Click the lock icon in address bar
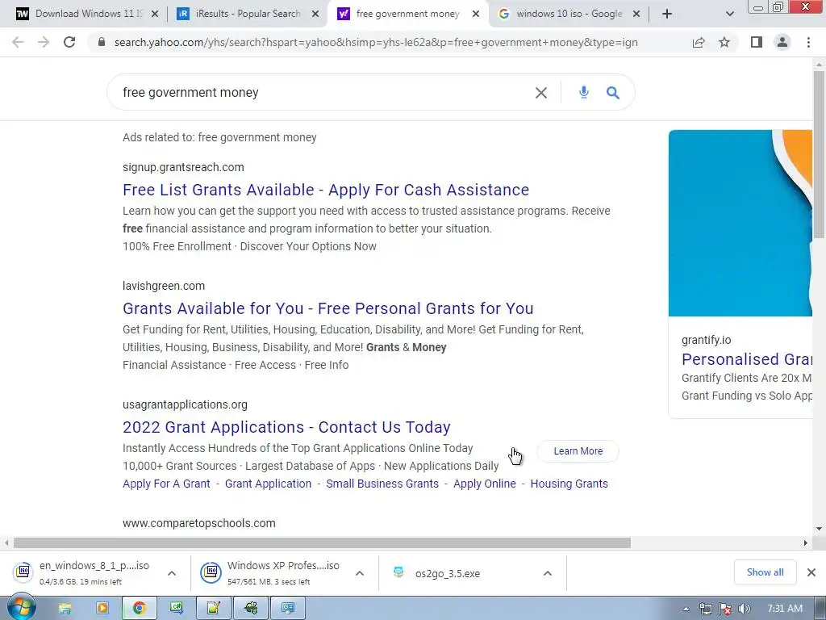 tap(102, 42)
